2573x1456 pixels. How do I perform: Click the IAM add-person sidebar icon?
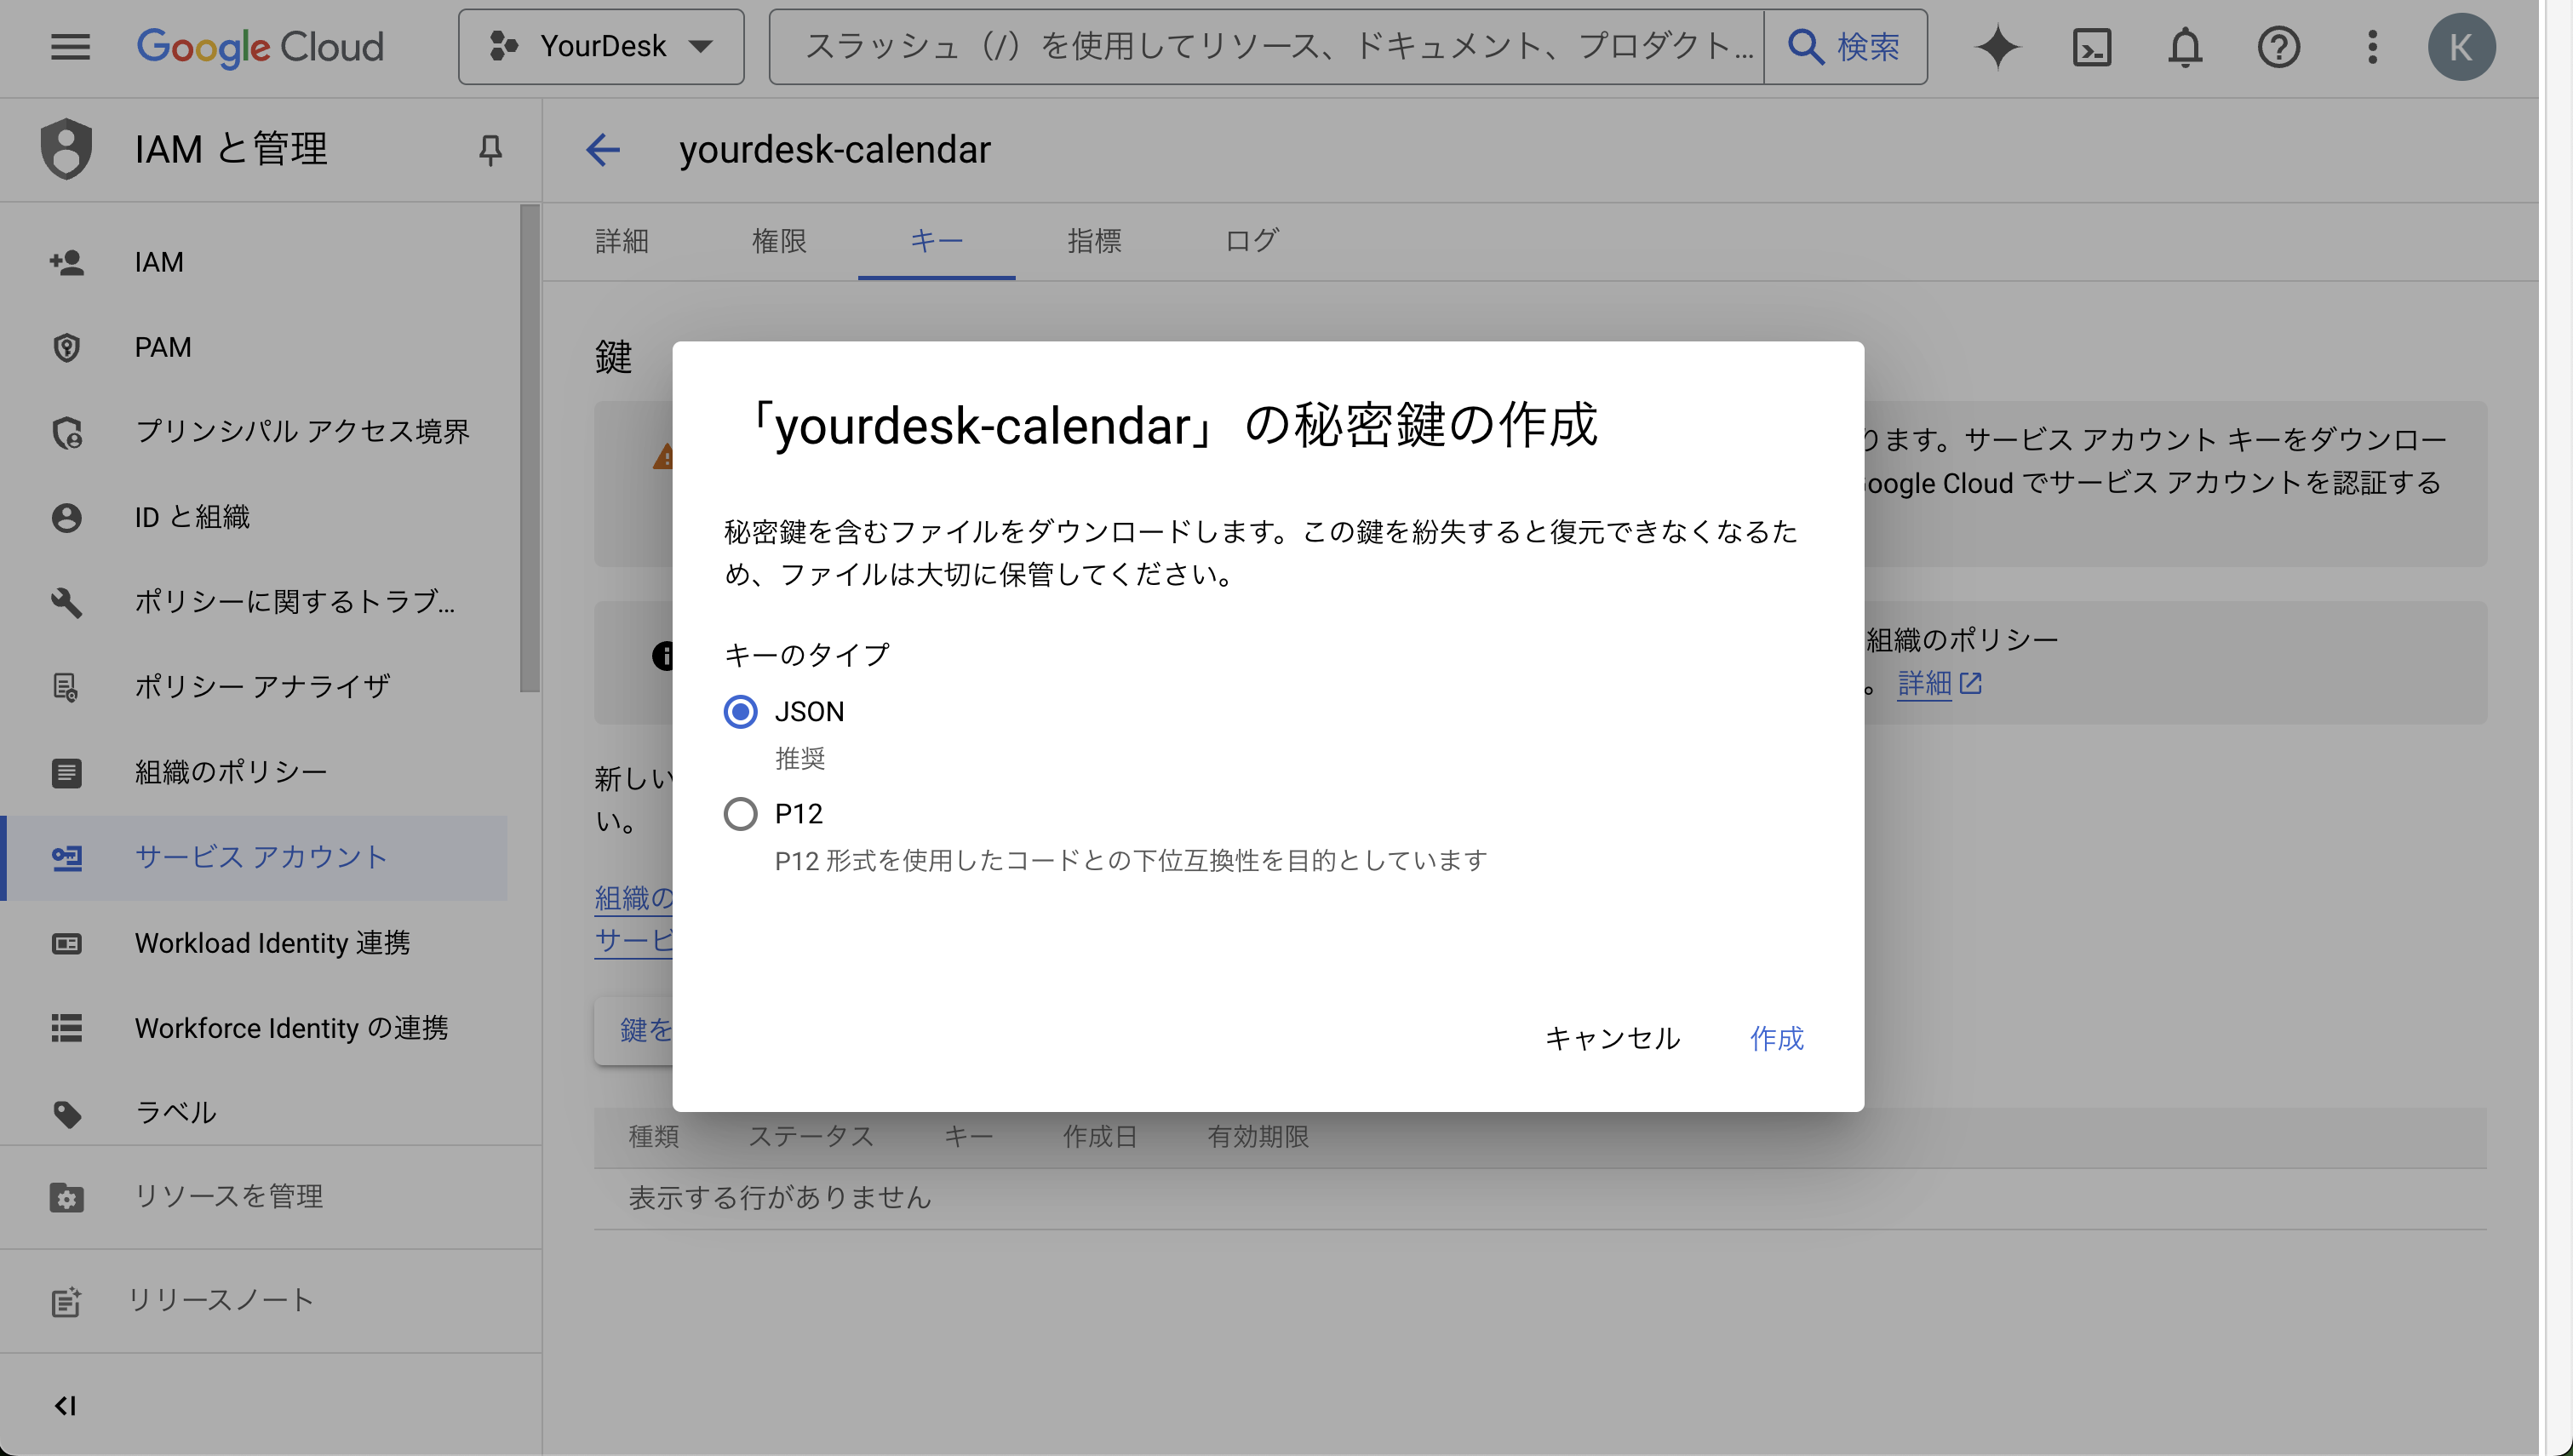pyautogui.click(x=67, y=262)
